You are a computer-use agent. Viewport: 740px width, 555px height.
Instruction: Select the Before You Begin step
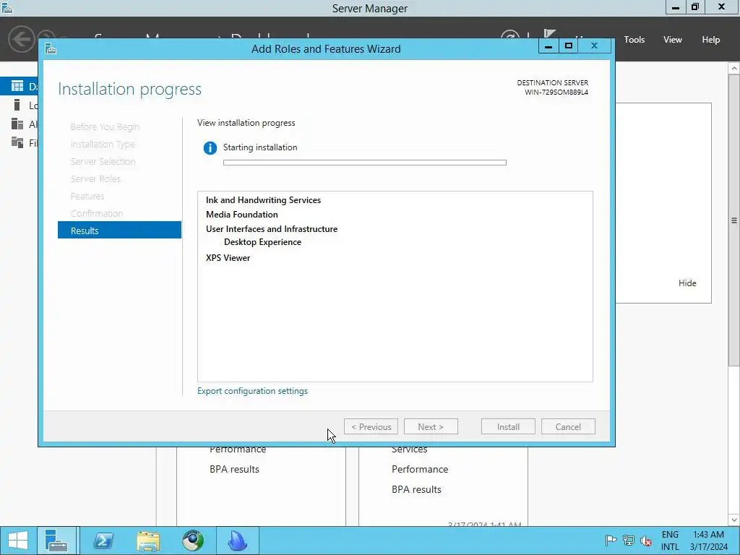(x=106, y=127)
